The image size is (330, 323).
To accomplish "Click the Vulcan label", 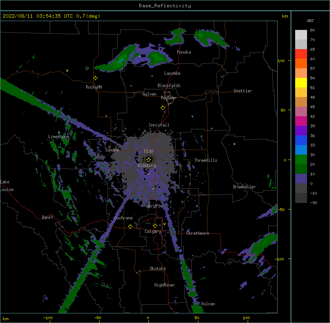I will point(208,304).
